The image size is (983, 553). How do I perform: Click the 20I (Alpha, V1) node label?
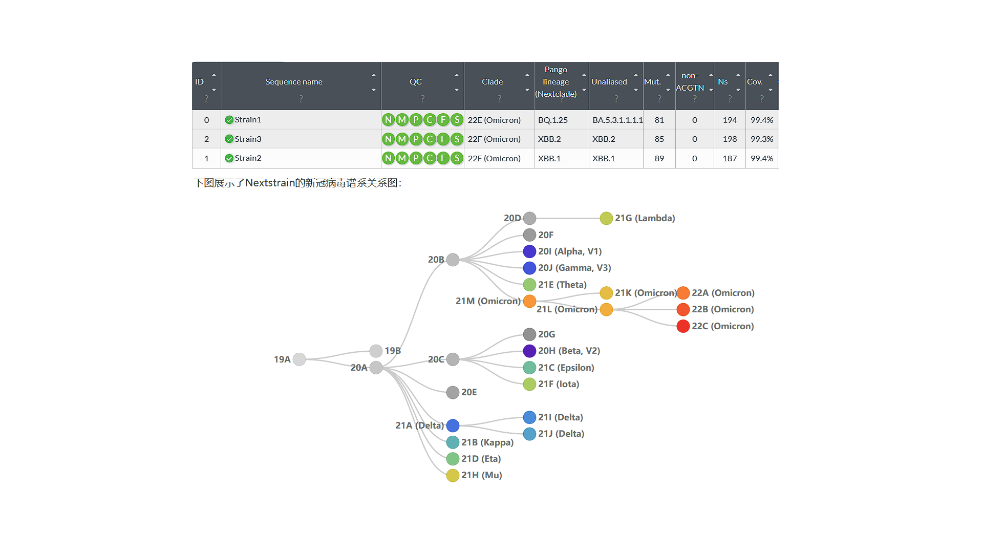pyautogui.click(x=570, y=251)
